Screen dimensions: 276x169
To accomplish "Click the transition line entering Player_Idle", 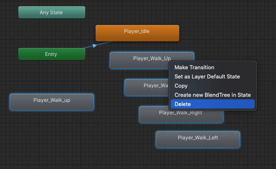I will [104, 43].
